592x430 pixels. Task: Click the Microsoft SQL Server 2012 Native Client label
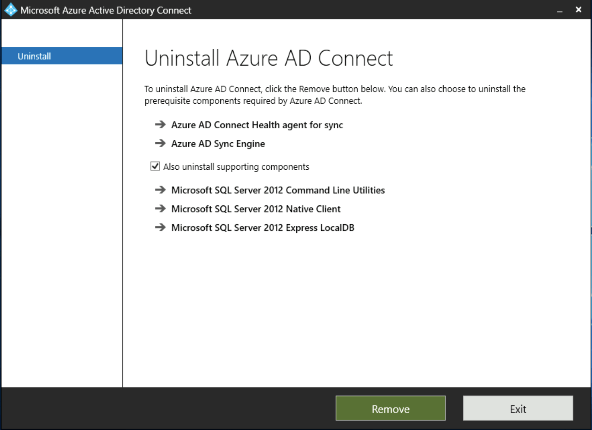[256, 209]
